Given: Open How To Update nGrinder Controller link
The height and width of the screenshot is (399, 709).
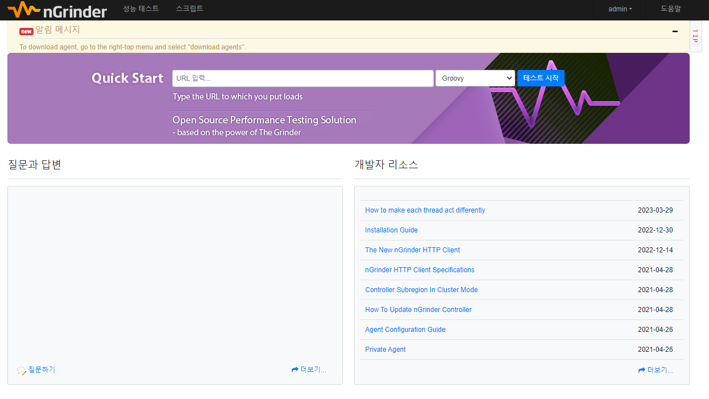Looking at the screenshot, I should click(418, 310).
